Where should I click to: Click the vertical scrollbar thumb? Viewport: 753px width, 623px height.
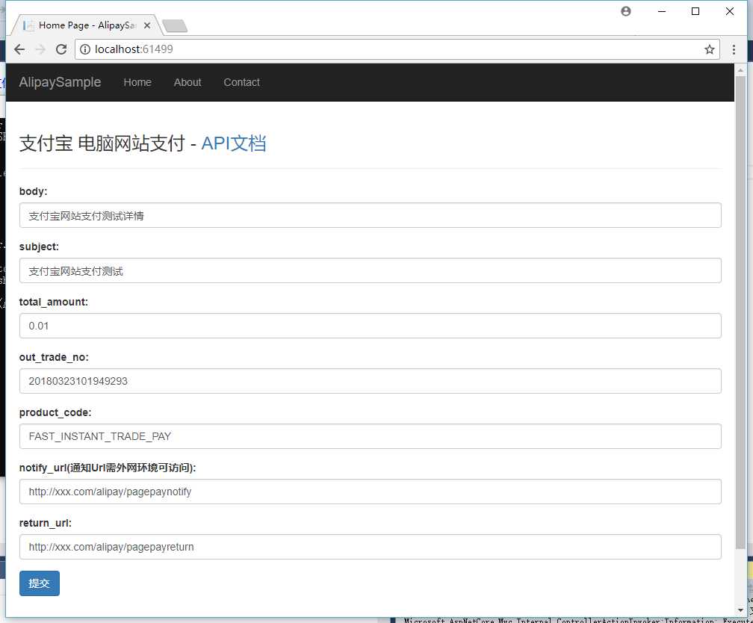740,312
